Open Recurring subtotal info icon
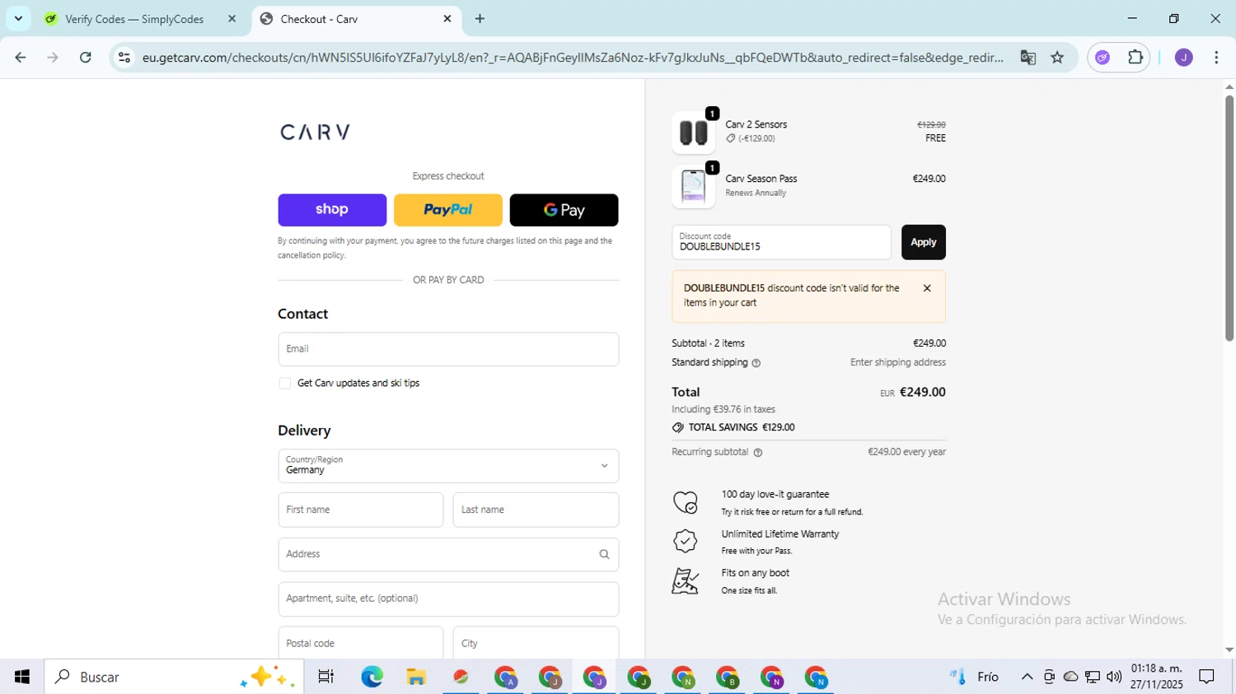Screen dimensions: 1236x694 758,453
